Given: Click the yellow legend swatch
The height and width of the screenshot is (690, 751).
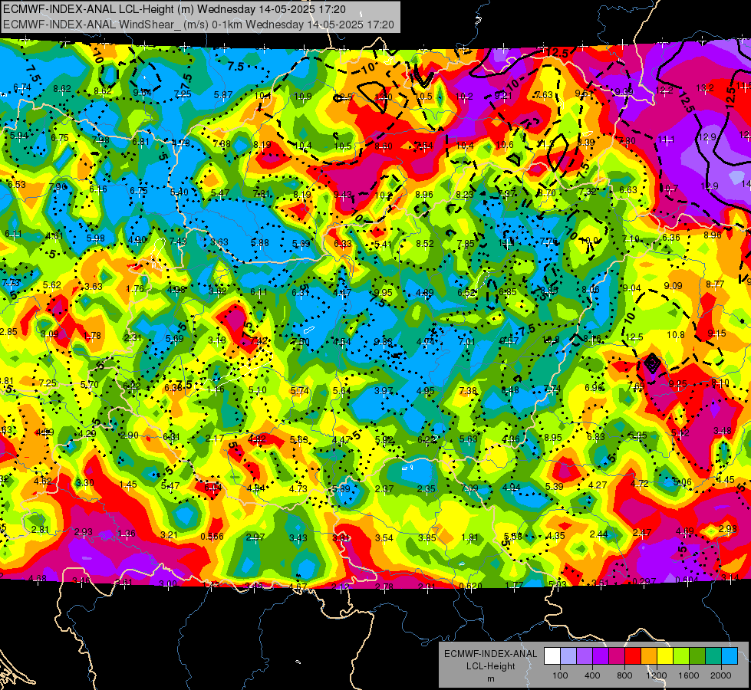Looking at the screenshot, I should coord(665,656).
